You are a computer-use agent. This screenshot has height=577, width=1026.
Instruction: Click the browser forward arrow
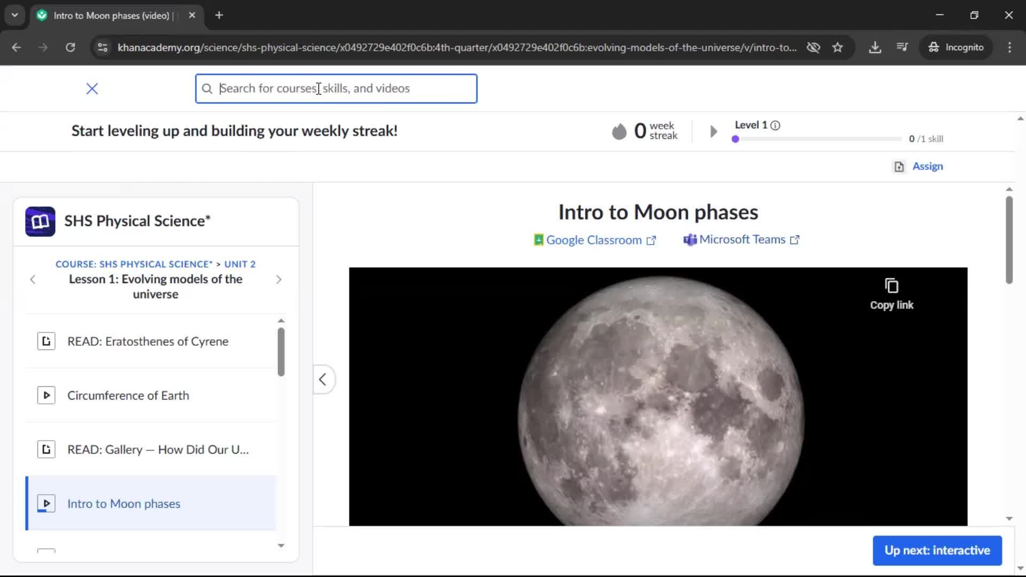[x=43, y=47]
